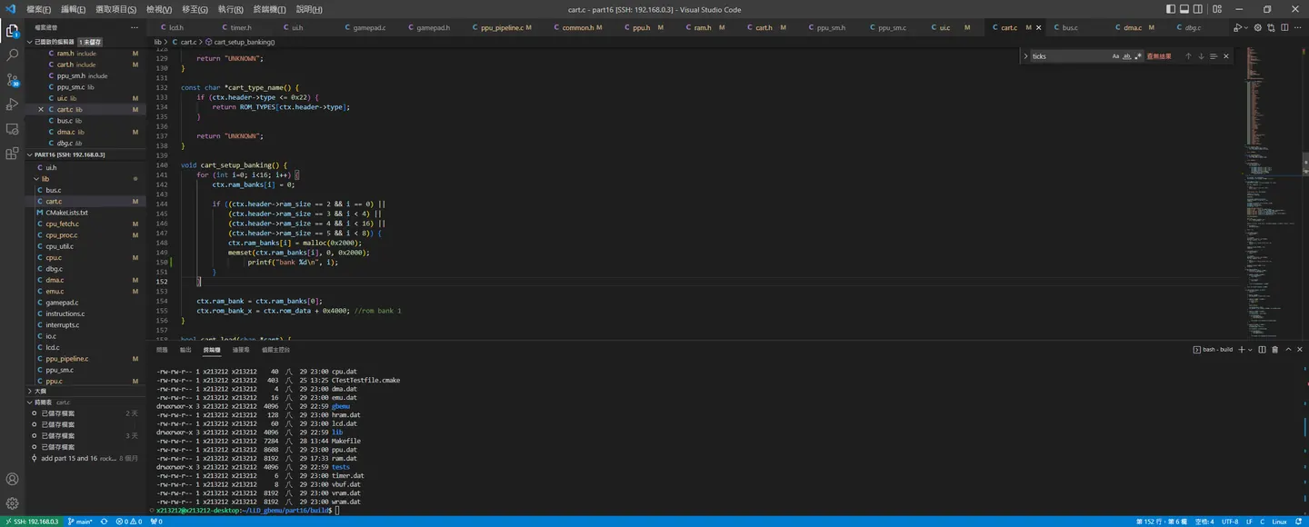The image size is (1309, 527).
Task: Open the Remote Explorer view
Action: point(13,129)
